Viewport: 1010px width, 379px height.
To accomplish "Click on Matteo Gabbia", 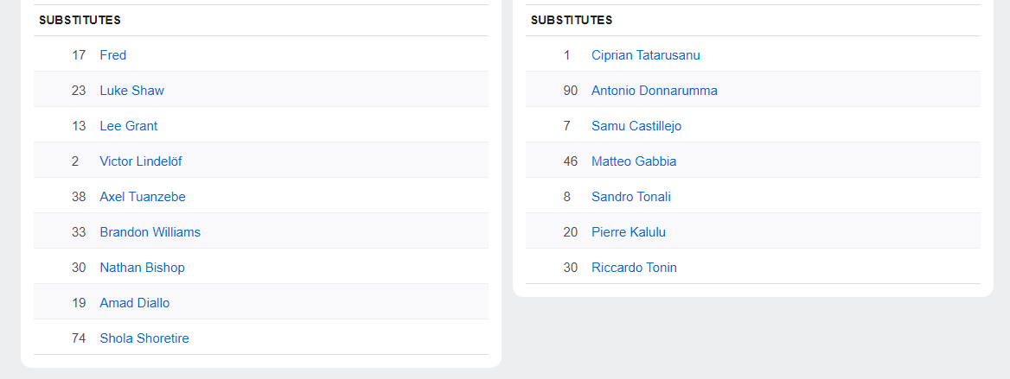I will (634, 161).
